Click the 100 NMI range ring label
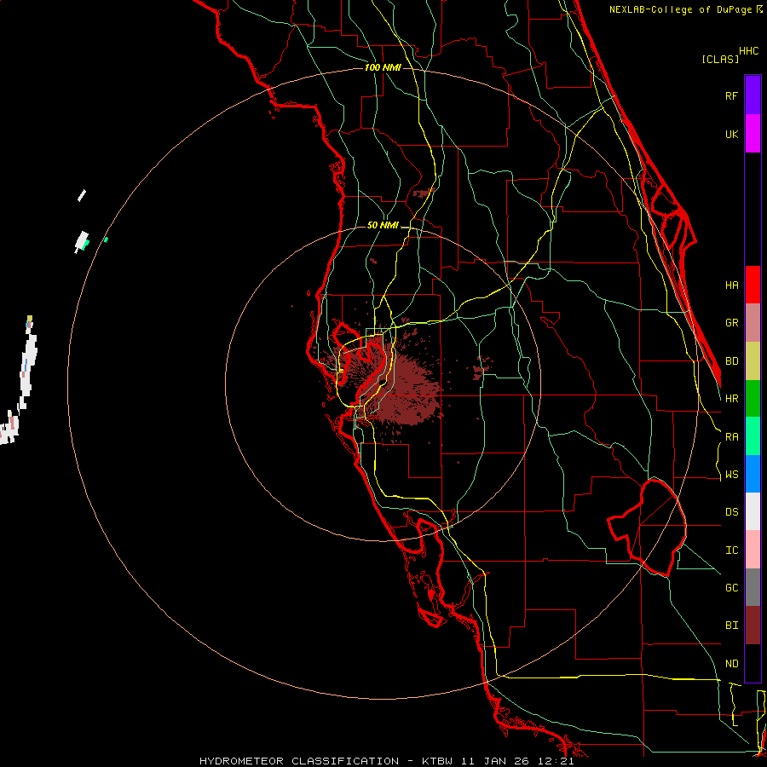The width and height of the screenshot is (767, 767). (x=383, y=67)
